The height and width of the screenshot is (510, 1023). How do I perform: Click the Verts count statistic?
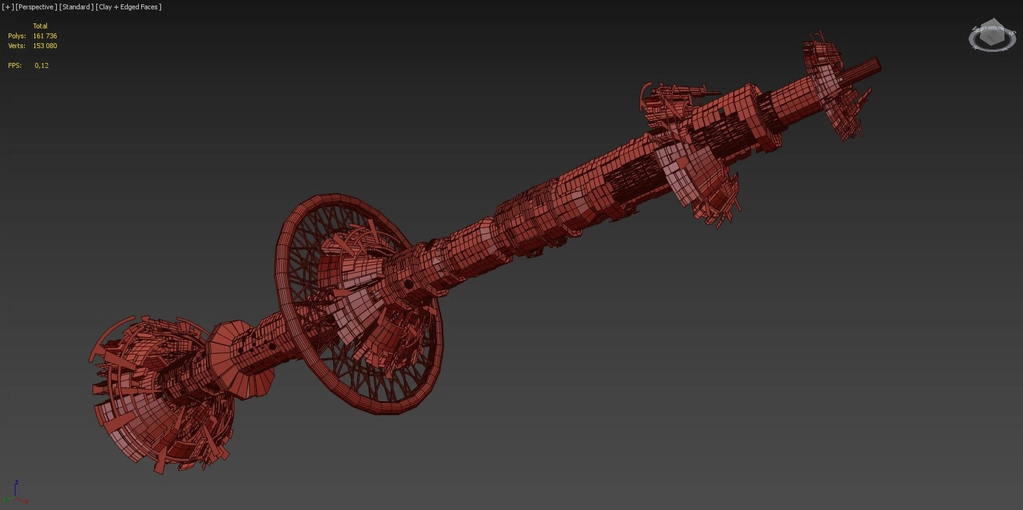coord(44,46)
